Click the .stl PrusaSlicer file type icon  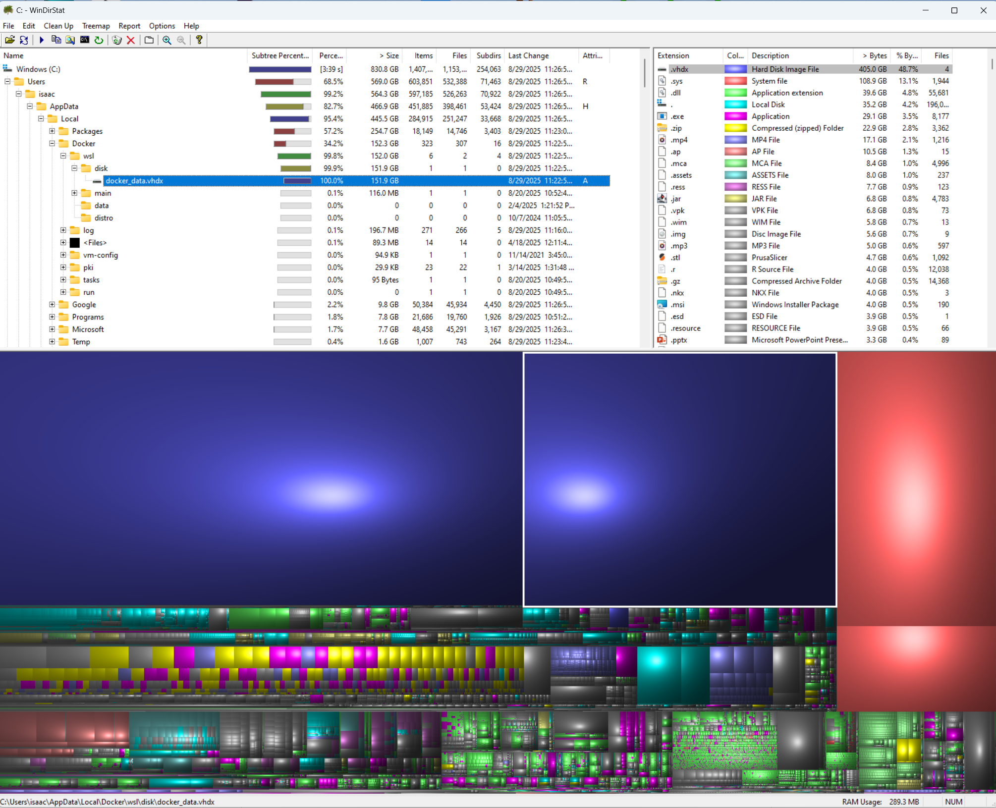click(662, 258)
